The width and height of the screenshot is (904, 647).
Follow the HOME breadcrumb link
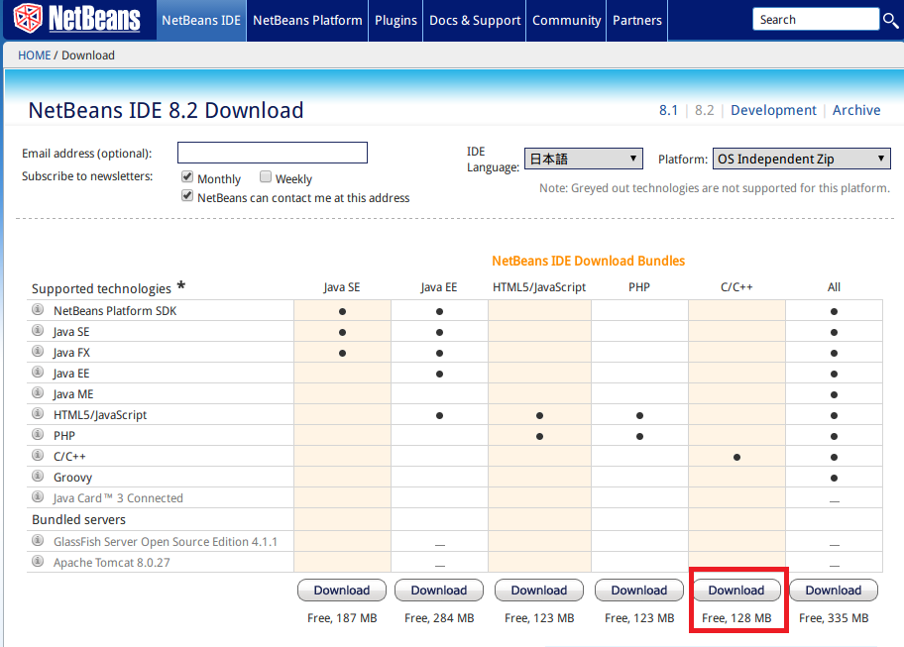click(x=34, y=55)
